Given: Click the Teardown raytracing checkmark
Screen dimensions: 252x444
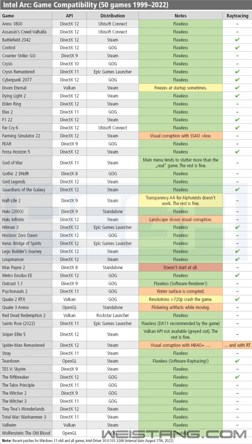Looking at the screenshot, I should [237, 361].
